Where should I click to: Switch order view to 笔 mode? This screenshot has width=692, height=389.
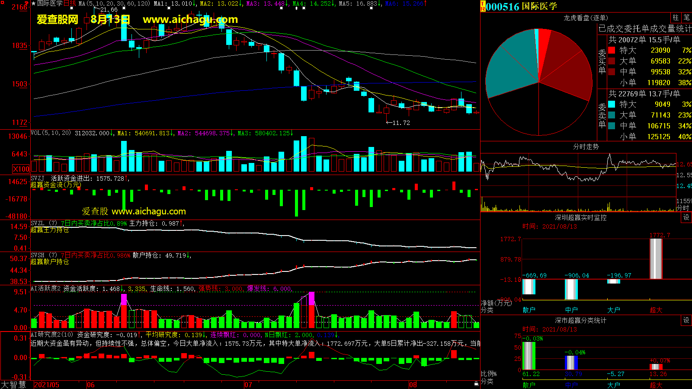tap(686, 18)
